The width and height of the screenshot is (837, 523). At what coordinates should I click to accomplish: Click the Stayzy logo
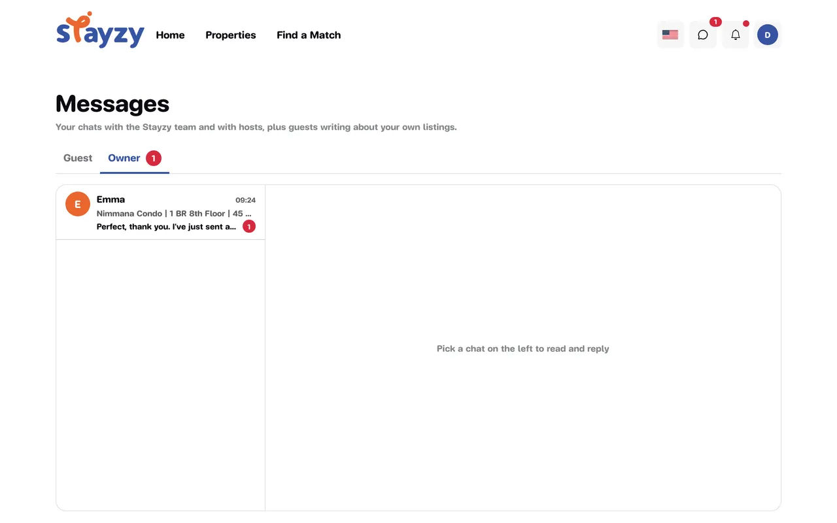point(100,30)
